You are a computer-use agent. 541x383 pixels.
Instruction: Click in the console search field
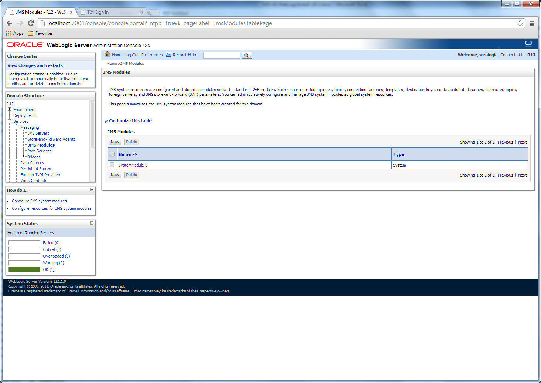click(x=221, y=55)
